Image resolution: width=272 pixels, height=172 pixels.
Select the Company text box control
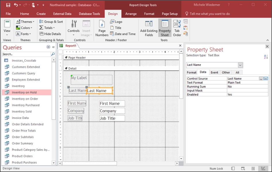coord(112,111)
